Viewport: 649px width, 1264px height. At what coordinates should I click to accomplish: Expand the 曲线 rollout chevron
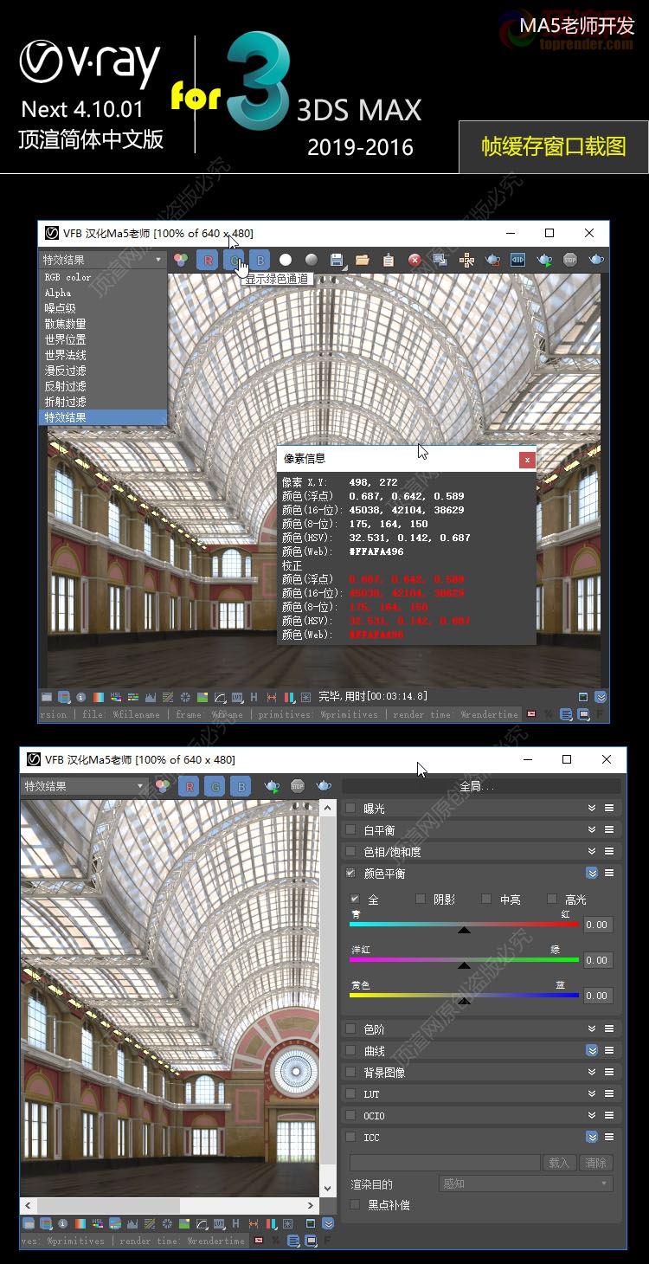592,1050
